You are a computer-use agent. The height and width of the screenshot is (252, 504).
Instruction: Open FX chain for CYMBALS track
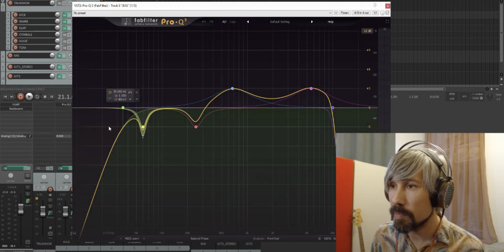(x=64, y=34)
